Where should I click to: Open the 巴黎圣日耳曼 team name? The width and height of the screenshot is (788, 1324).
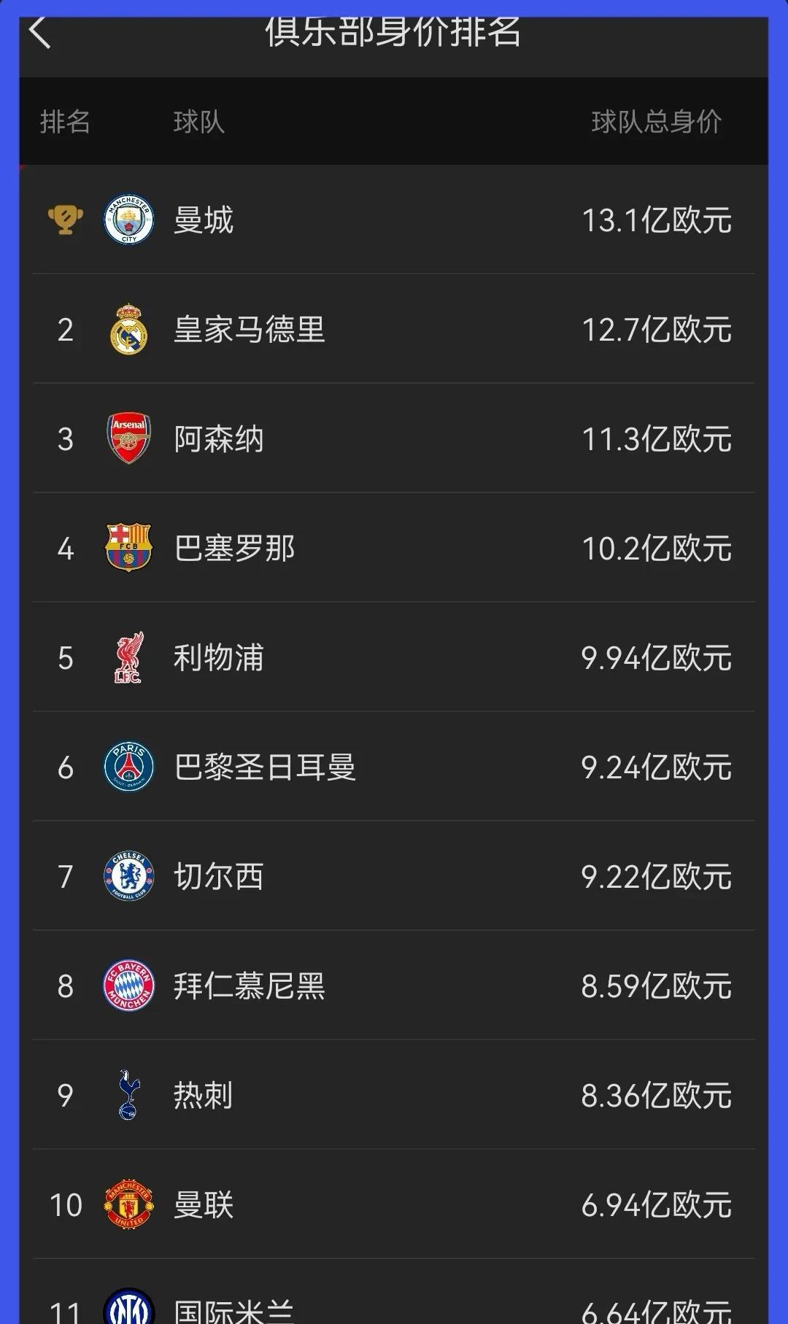[265, 767]
